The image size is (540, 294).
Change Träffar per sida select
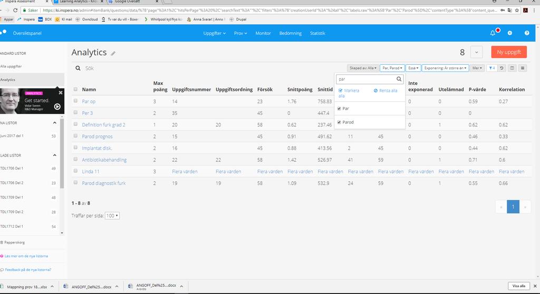[112, 216]
